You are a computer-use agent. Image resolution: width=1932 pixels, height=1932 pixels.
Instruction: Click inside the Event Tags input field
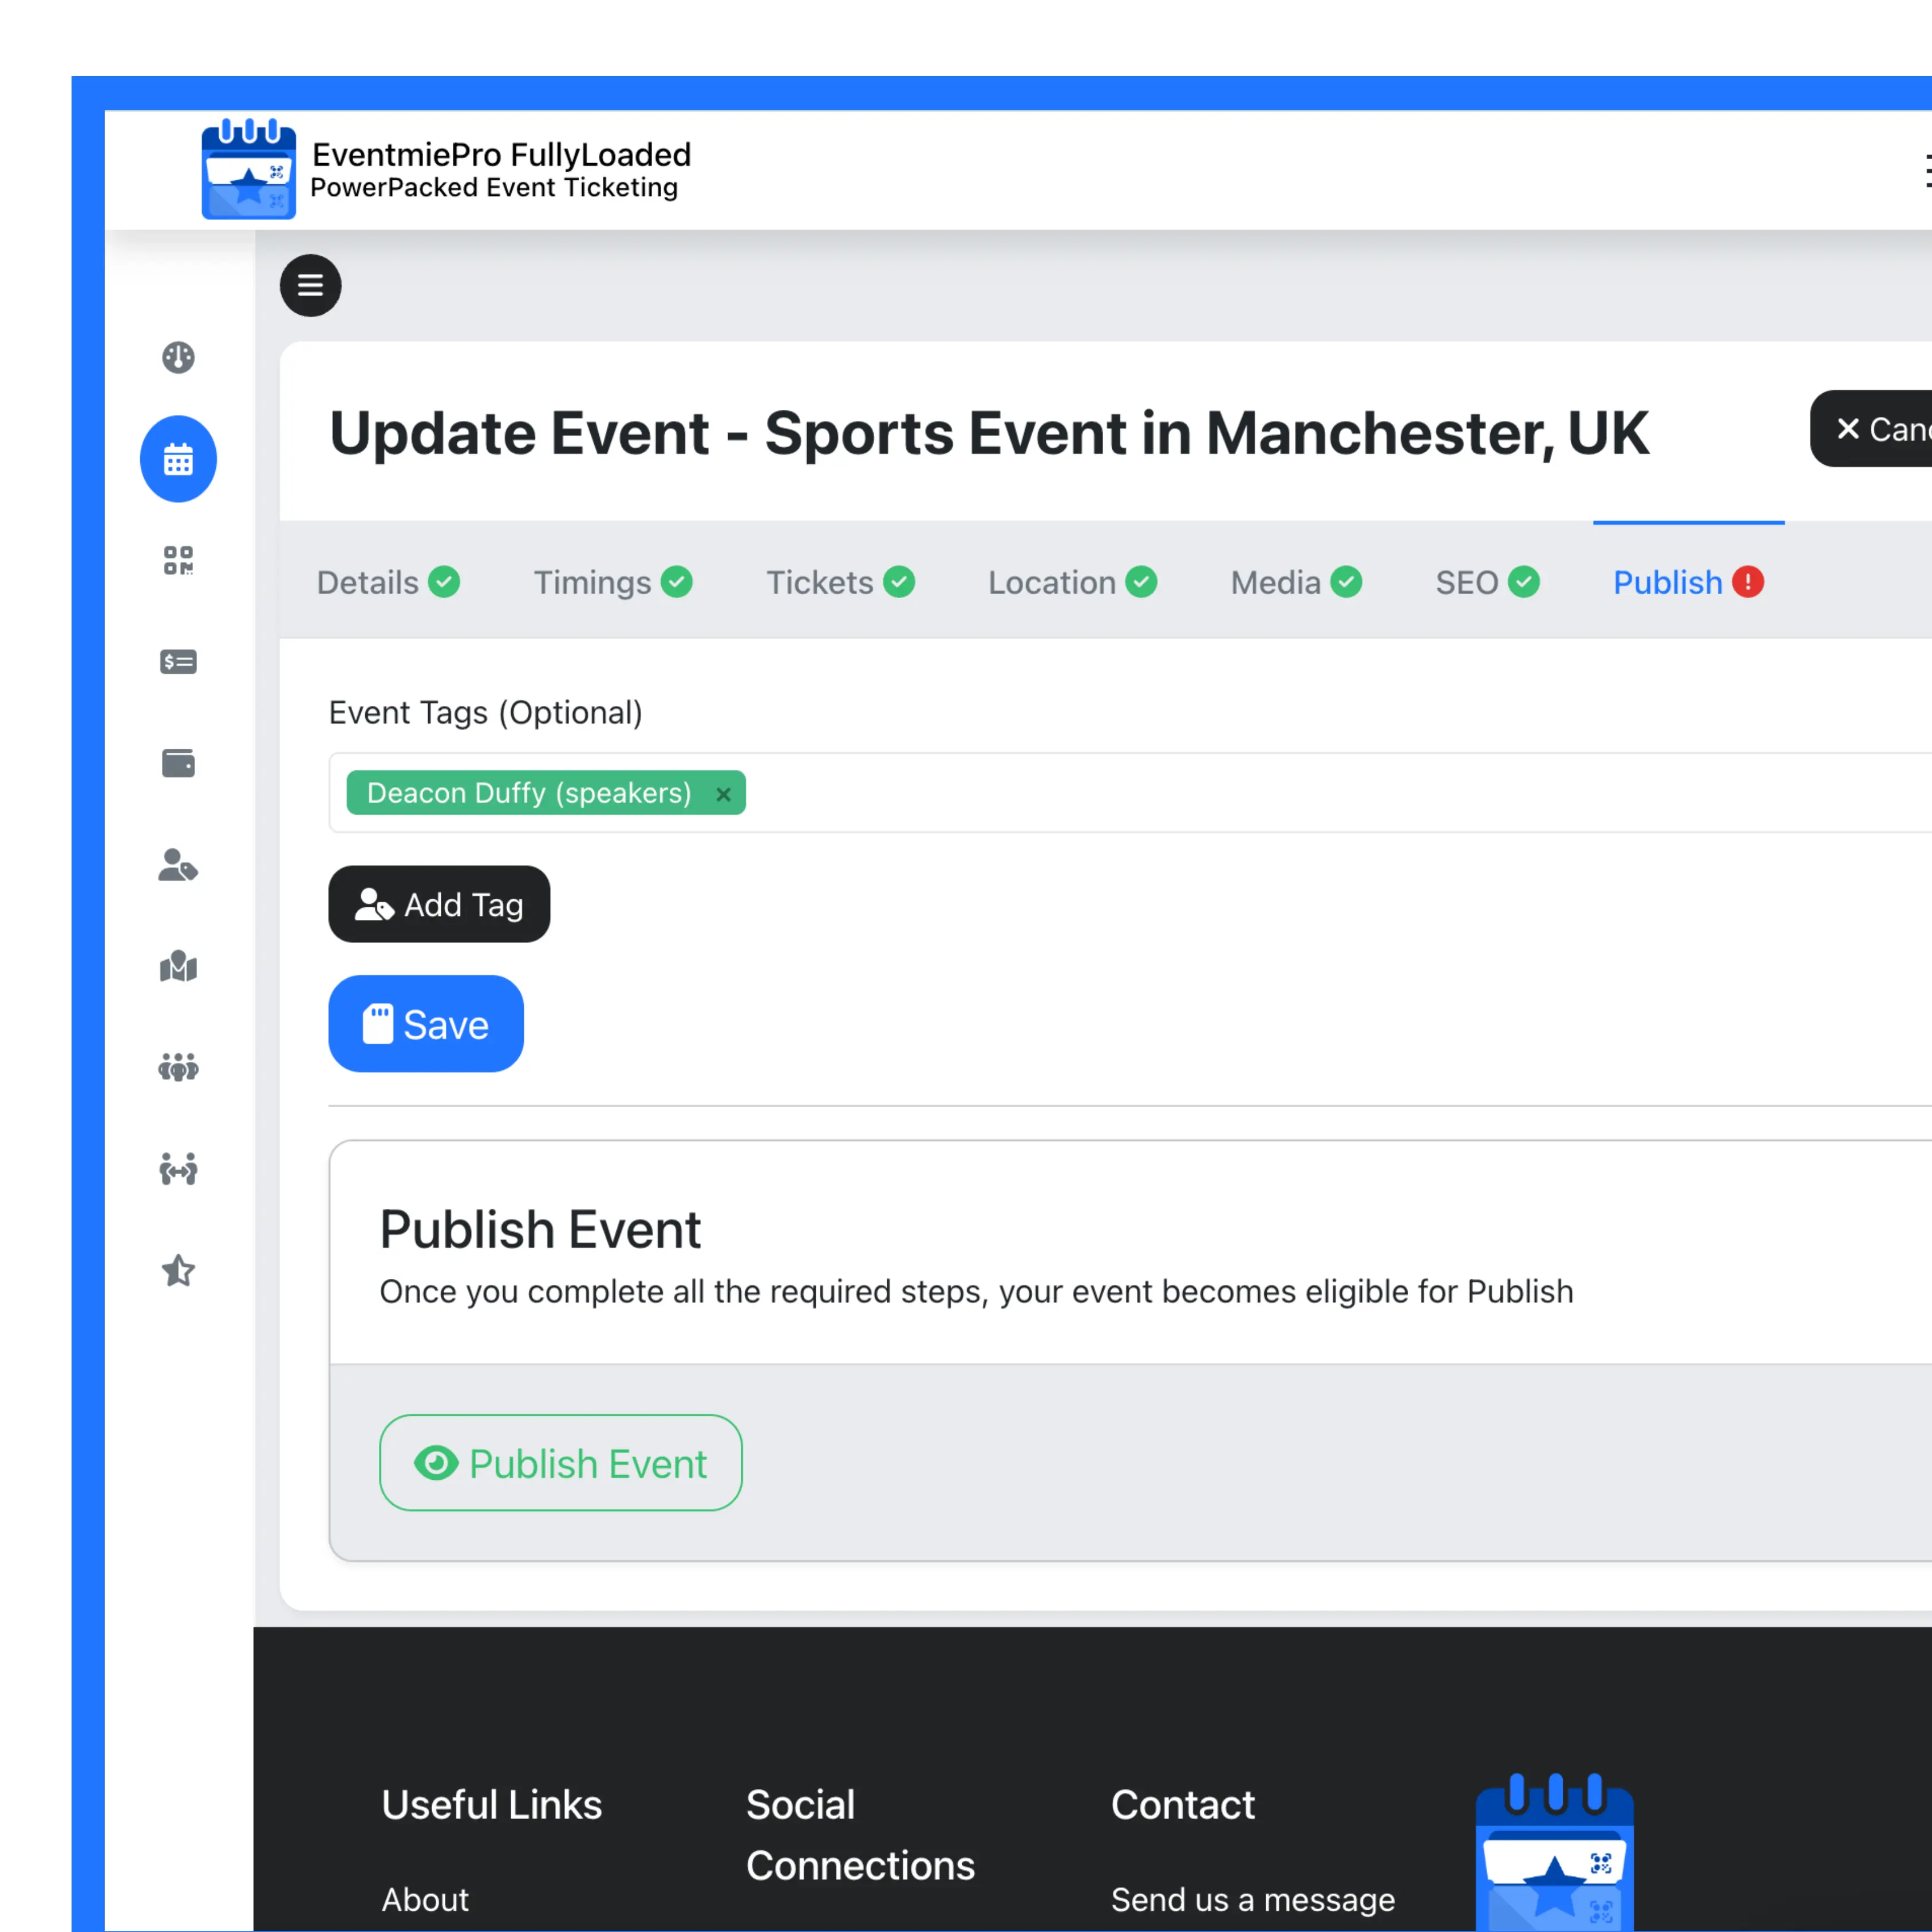pos(1130,793)
